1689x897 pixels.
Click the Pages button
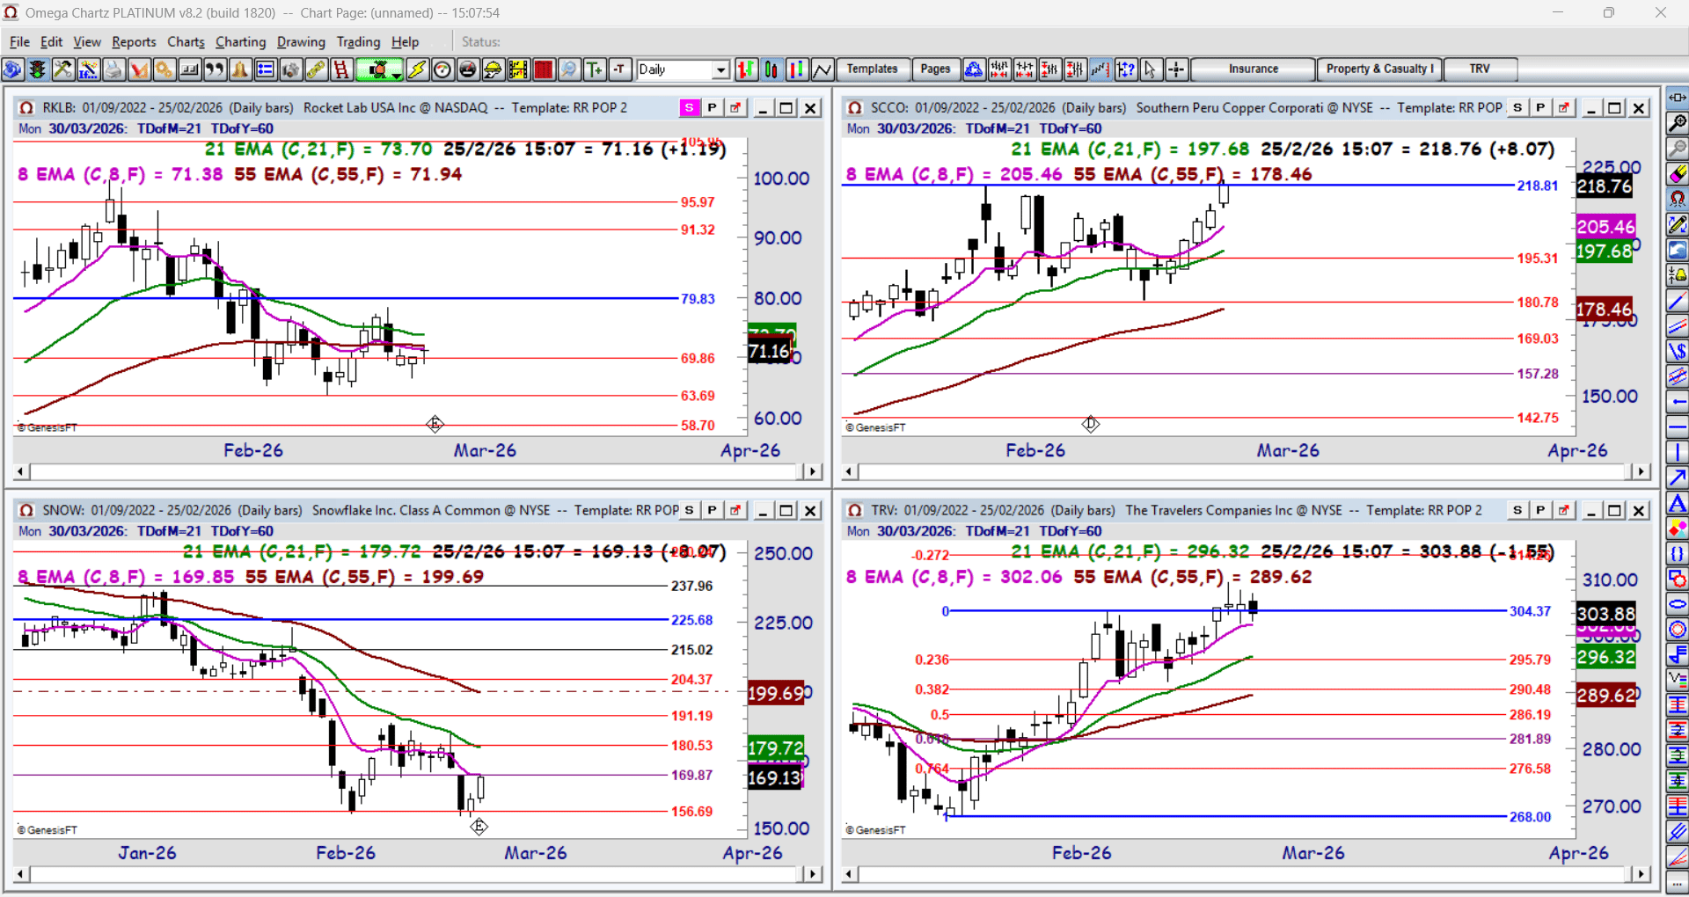[935, 69]
